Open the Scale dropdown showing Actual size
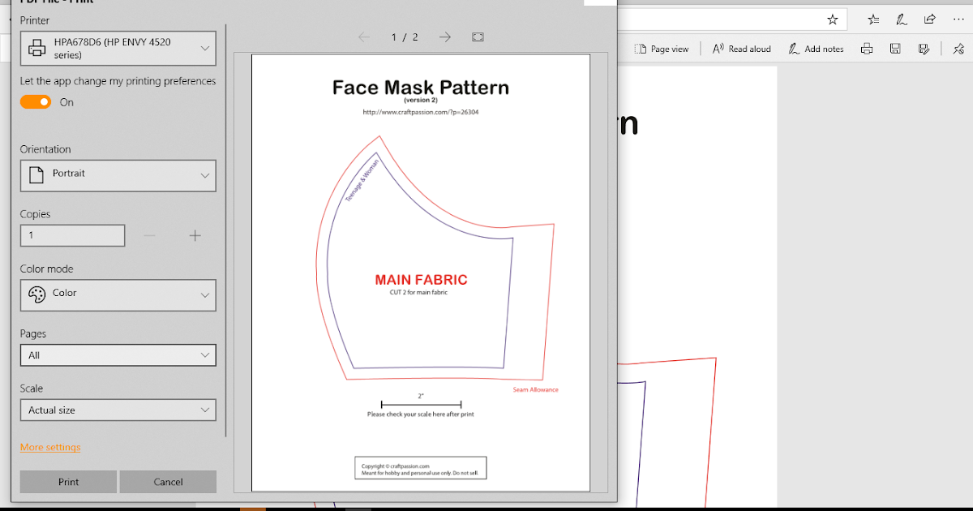Image resolution: width=973 pixels, height=511 pixels. click(118, 410)
